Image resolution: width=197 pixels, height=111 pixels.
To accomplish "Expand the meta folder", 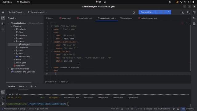I will [x=14, y=38].
